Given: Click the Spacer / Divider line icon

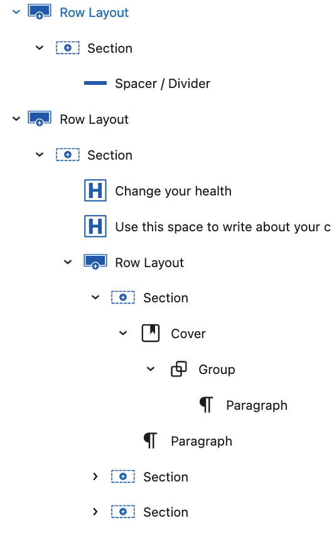Looking at the screenshot, I should pos(95,83).
